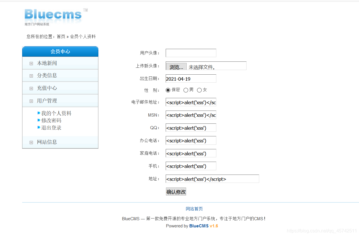Expand the 本地新闻 plus icon
359x236 pixels.
pyautogui.click(x=31, y=63)
